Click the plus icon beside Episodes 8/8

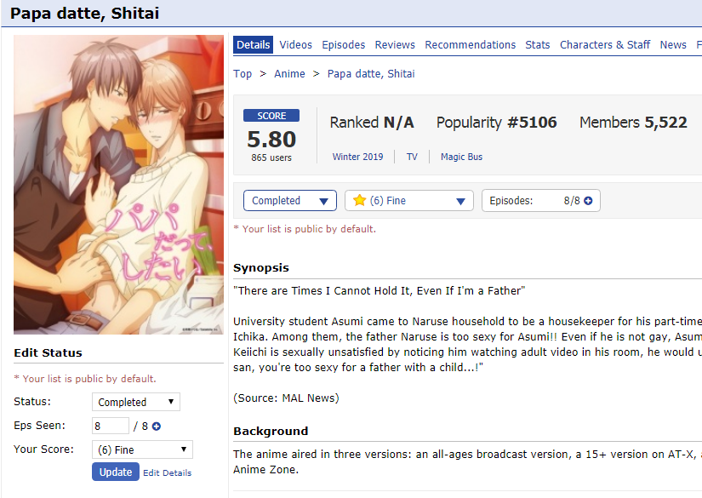click(588, 201)
